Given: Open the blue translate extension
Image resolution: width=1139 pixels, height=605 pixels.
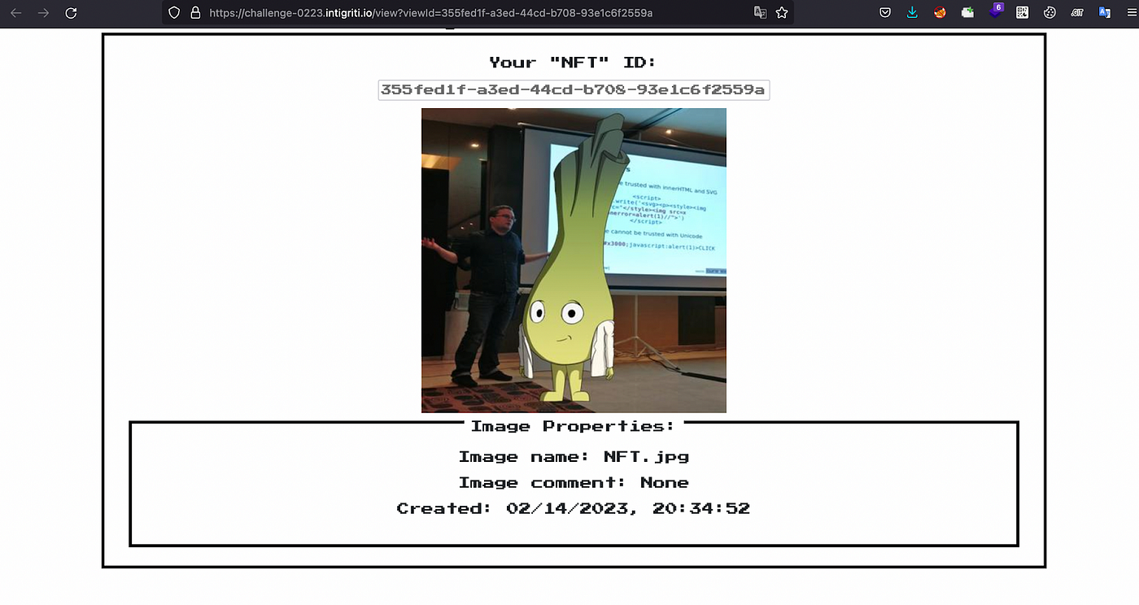Looking at the screenshot, I should coord(1104,13).
